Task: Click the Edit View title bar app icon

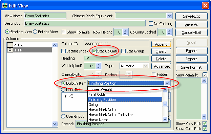Action: [x=5, y=6]
